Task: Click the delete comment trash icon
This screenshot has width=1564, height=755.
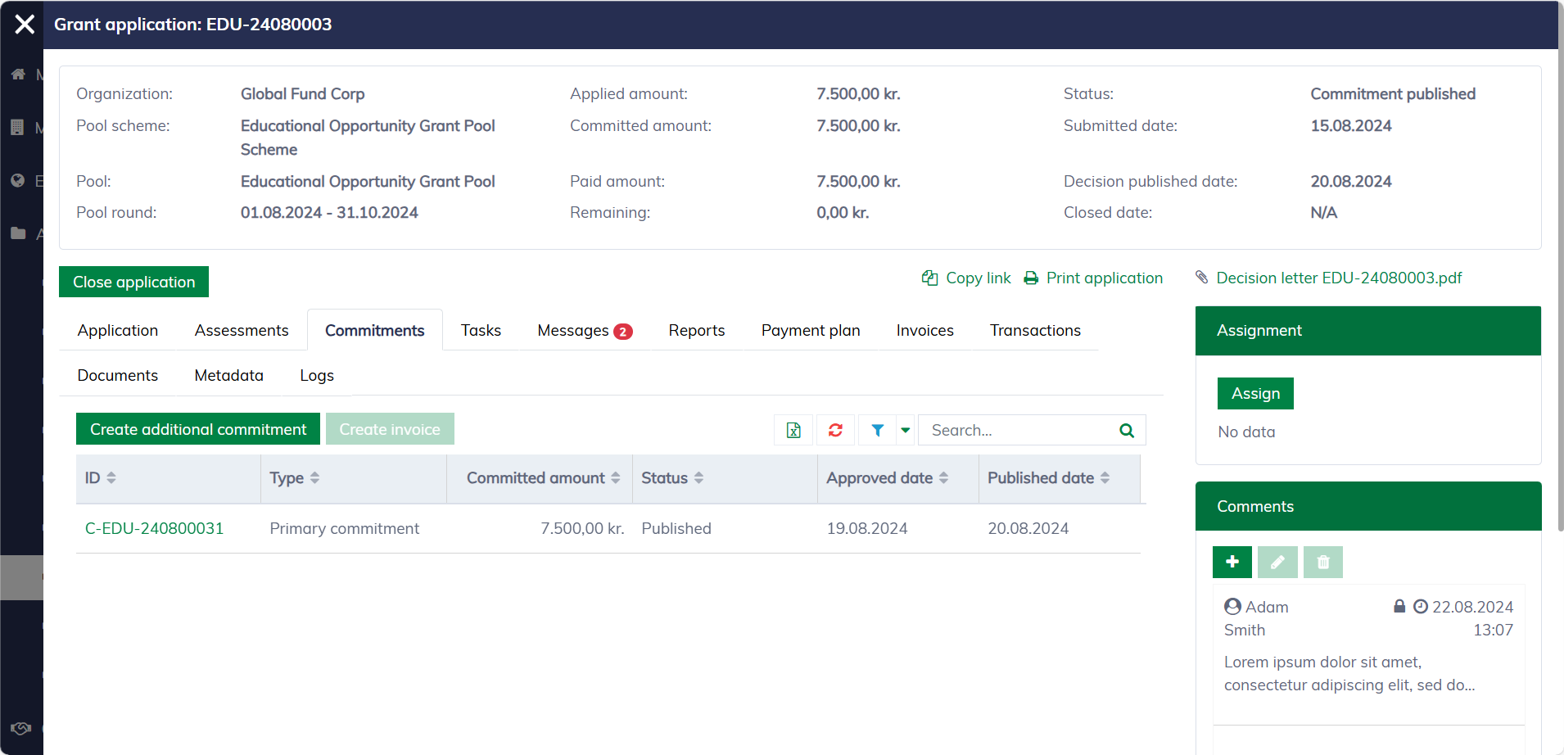Action: 1322,562
